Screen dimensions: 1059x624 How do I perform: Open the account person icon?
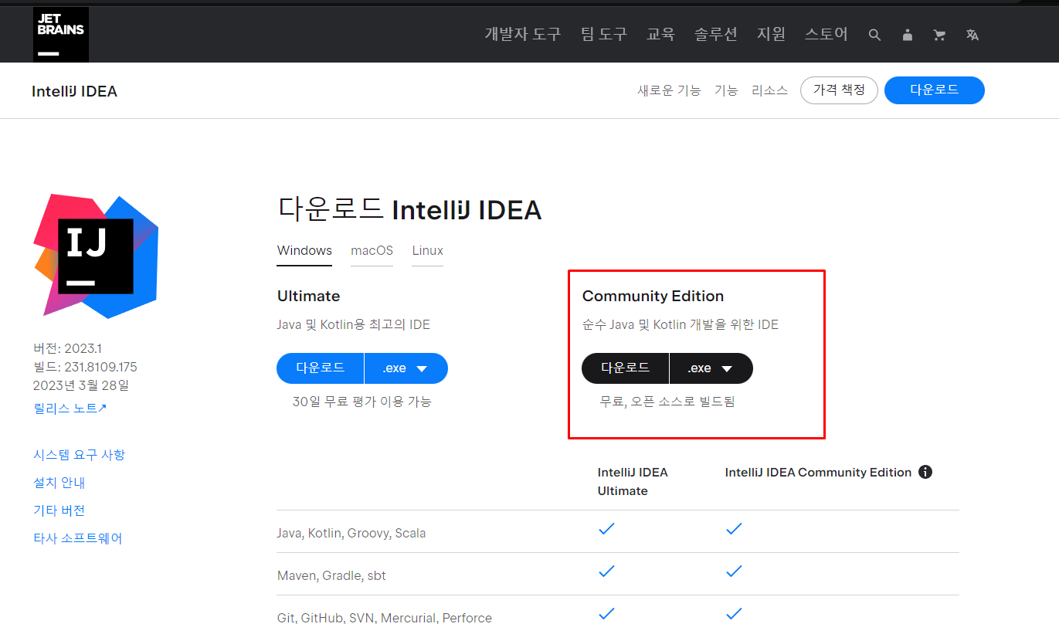pyautogui.click(x=908, y=35)
